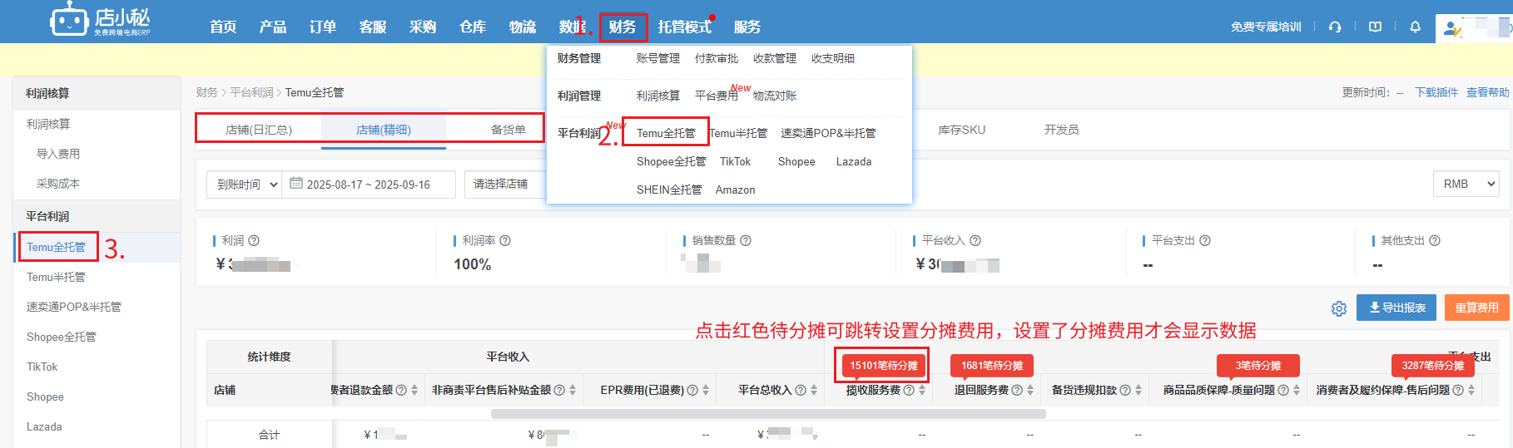Open the 仓库 top menu
1513x448 pixels.
coord(473,27)
